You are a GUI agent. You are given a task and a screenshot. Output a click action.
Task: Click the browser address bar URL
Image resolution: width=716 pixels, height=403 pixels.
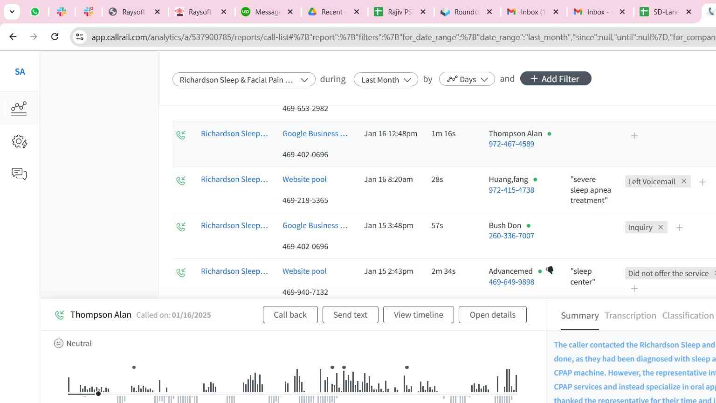403,37
